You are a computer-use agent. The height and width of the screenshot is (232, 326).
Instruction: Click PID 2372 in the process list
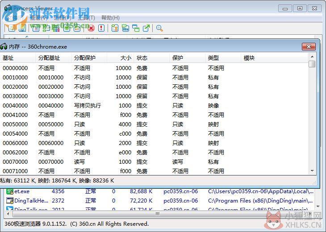point(58,201)
